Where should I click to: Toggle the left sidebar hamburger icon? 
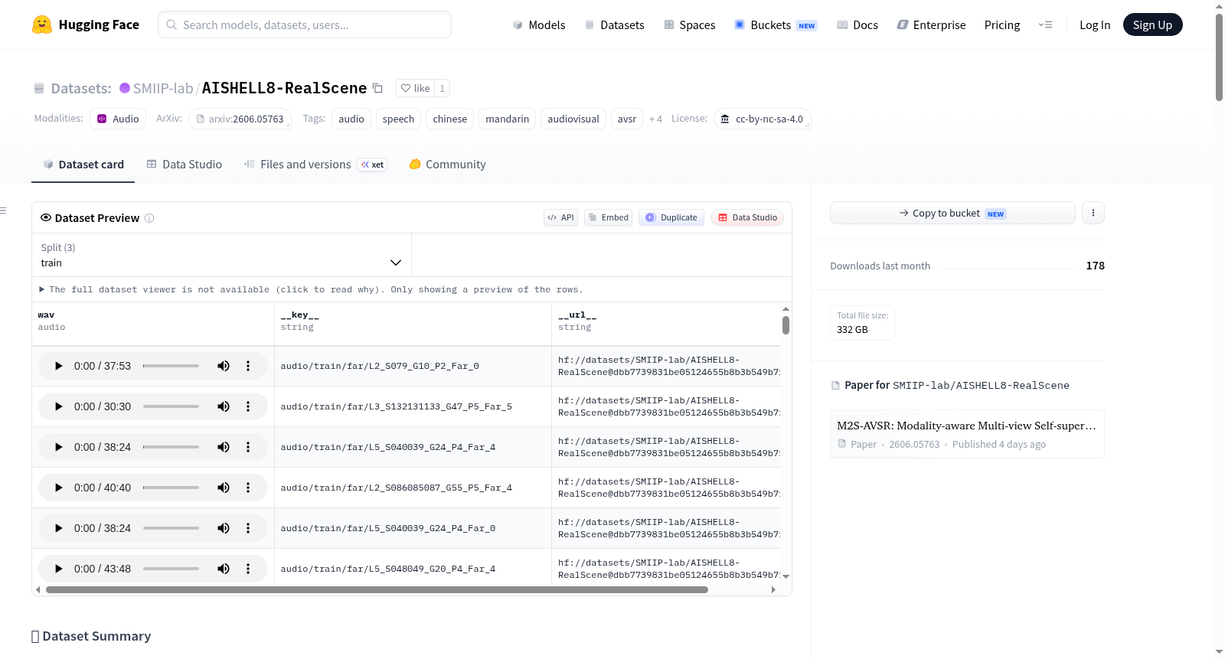[x=3, y=210]
